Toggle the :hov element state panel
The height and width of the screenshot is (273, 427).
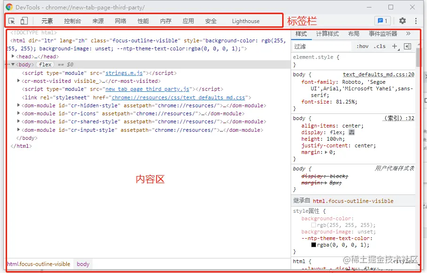363,46
